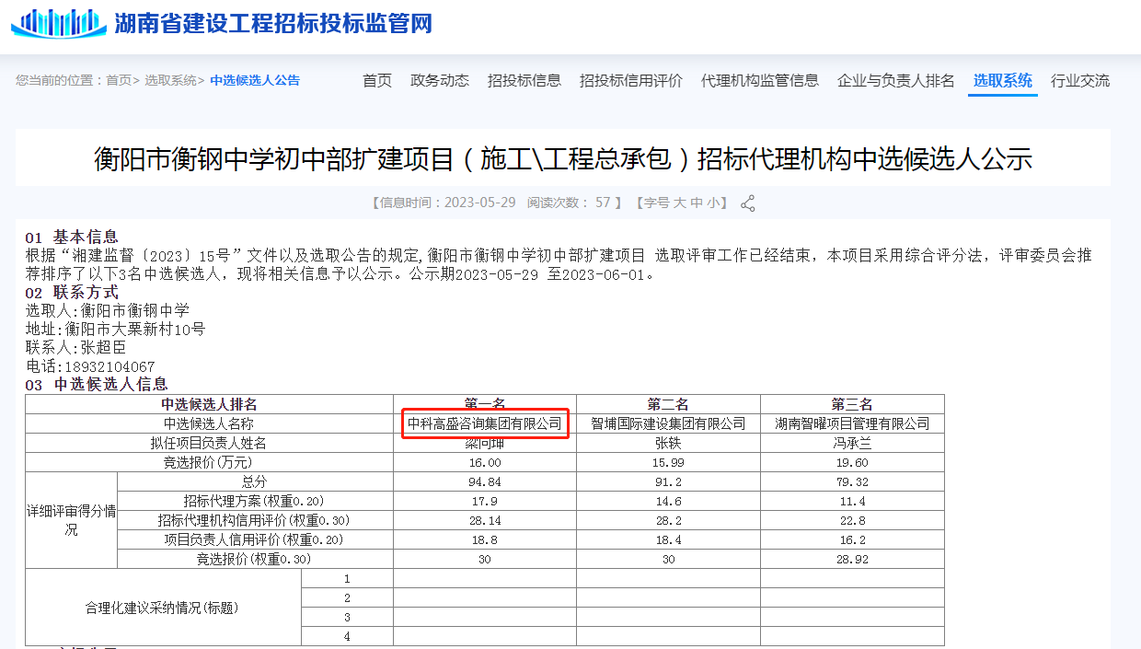Click price score cell 28.92
Viewport: 1141px width, 649px height.
pyautogui.click(x=852, y=559)
